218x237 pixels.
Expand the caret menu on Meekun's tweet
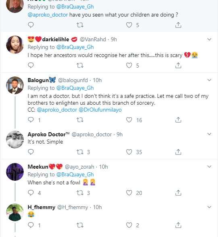point(209,167)
